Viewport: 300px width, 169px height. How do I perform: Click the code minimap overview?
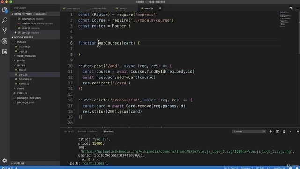(x=285, y=19)
